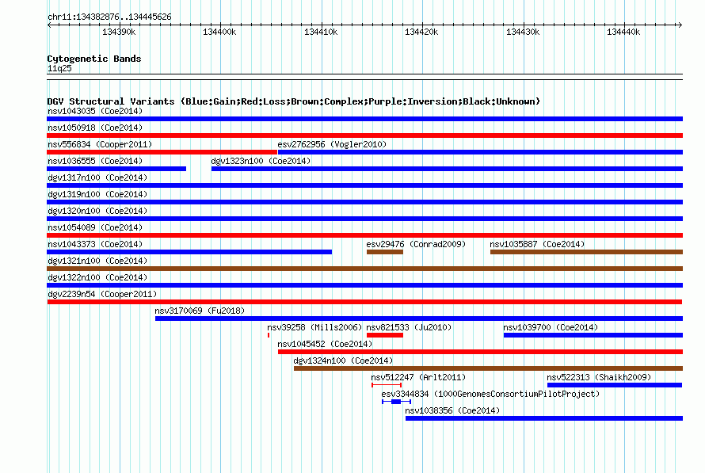Click the tiny red nsv39258 loss marker
This screenshot has width=705, height=473.
[269, 335]
